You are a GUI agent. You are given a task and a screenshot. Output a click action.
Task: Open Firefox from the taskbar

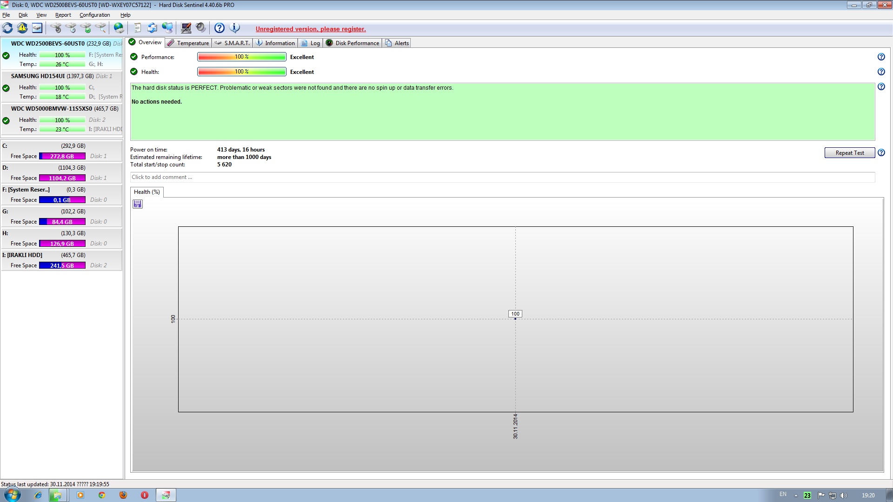[x=123, y=495]
